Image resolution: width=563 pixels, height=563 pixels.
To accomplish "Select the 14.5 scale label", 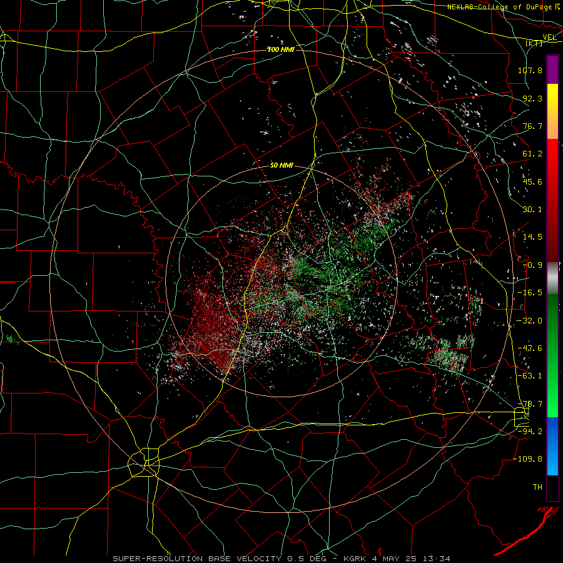I will pos(532,237).
